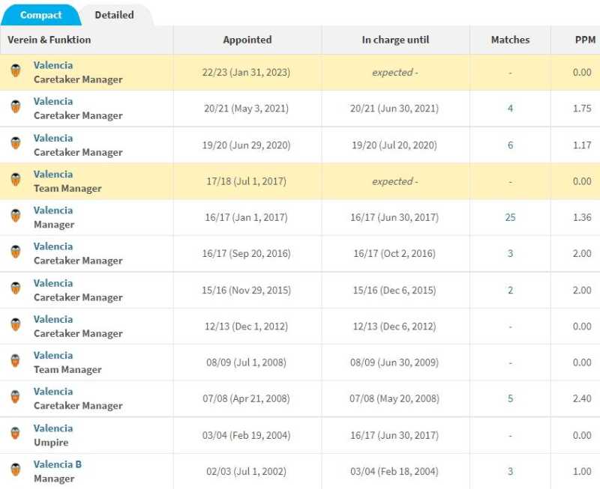Open 5 matches link for 07/08 stint
This screenshot has width=600, height=489.
510,398
